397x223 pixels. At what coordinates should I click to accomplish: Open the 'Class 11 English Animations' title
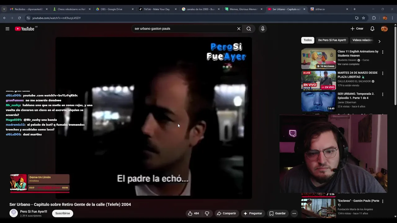tap(358, 54)
